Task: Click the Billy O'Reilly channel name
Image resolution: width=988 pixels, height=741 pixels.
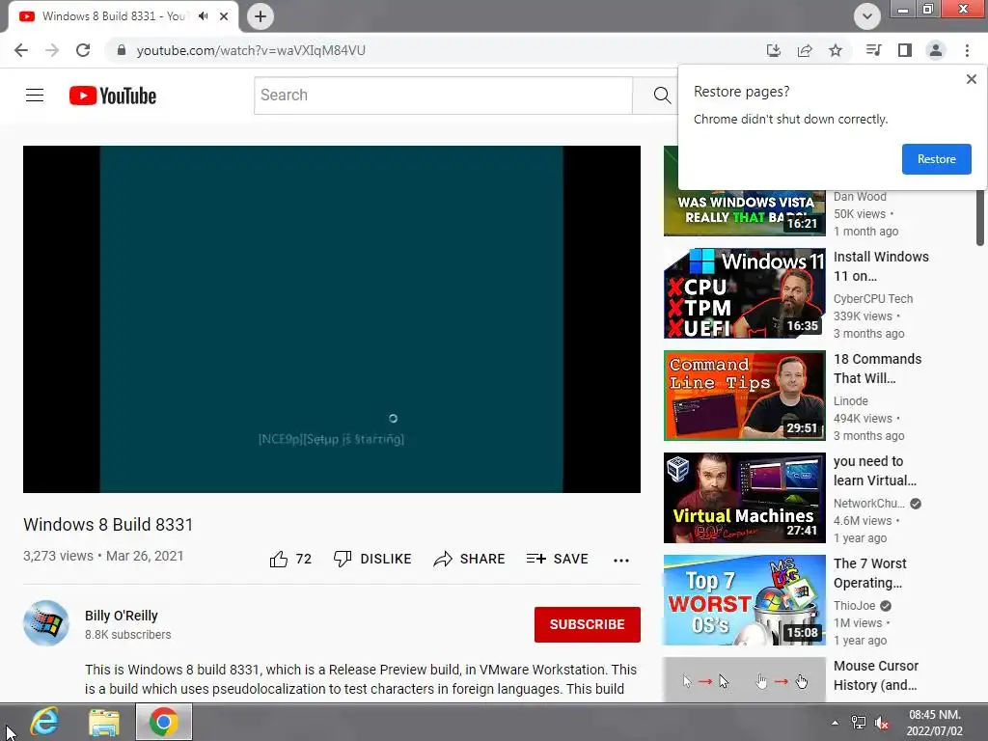Action: tap(121, 616)
